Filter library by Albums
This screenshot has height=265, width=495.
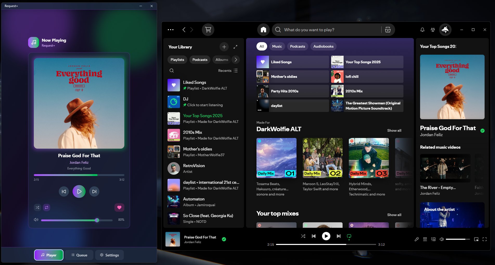pos(222,60)
